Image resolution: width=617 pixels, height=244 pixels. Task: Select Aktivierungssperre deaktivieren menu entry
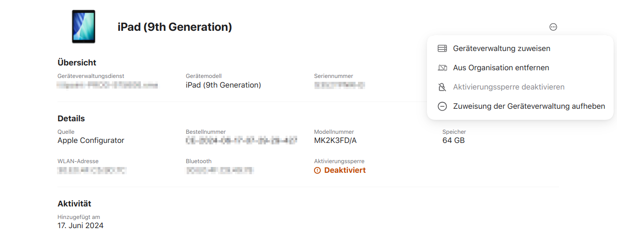click(x=508, y=87)
